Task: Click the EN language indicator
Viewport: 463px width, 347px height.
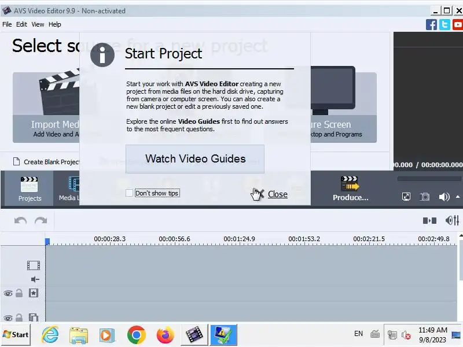Action: (358, 334)
